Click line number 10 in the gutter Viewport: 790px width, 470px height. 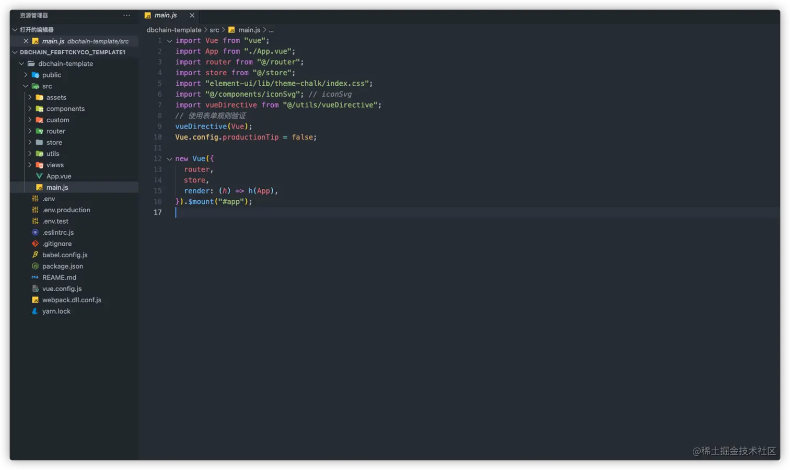157,137
